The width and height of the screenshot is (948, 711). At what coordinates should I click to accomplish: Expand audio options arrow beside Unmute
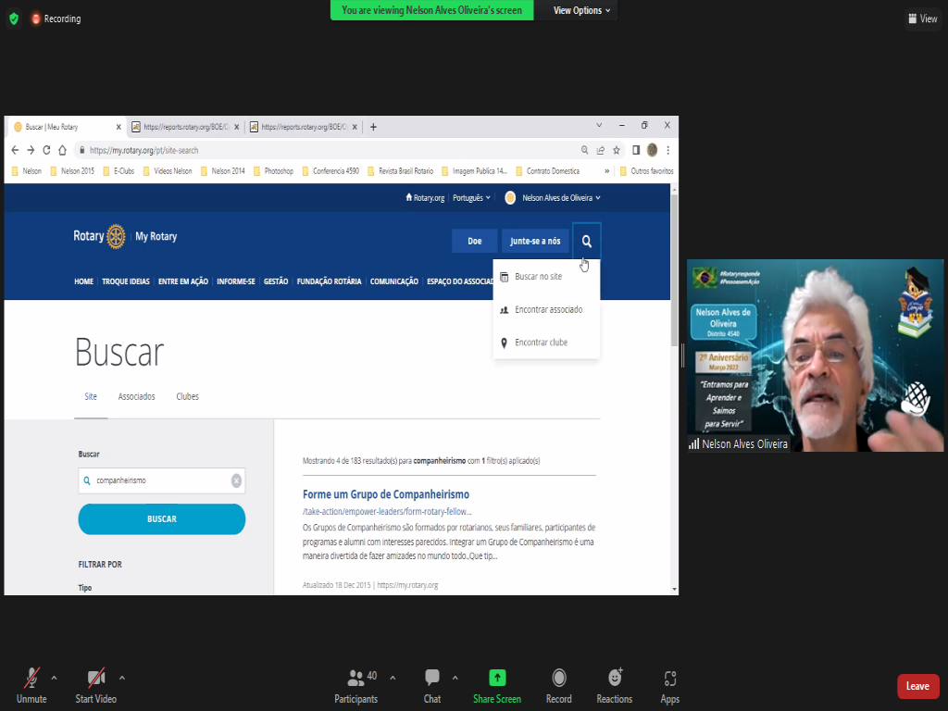54,677
